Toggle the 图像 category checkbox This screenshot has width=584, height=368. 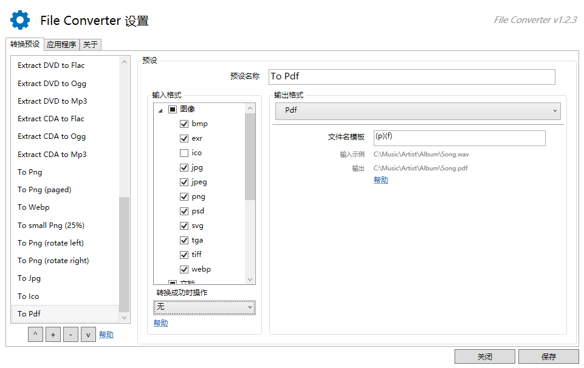[x=173, y=109]
